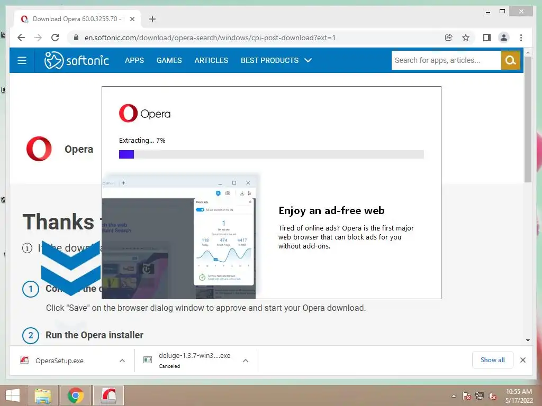Select the Download Opera browser tab

pyautogui.click(x=77, y=19)
